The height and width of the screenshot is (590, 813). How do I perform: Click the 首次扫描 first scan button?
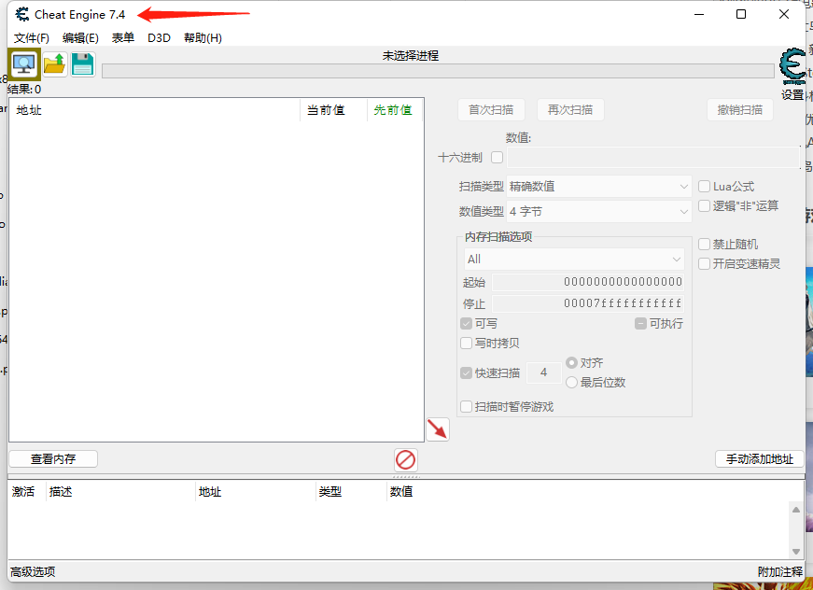[x=491, y=110]
